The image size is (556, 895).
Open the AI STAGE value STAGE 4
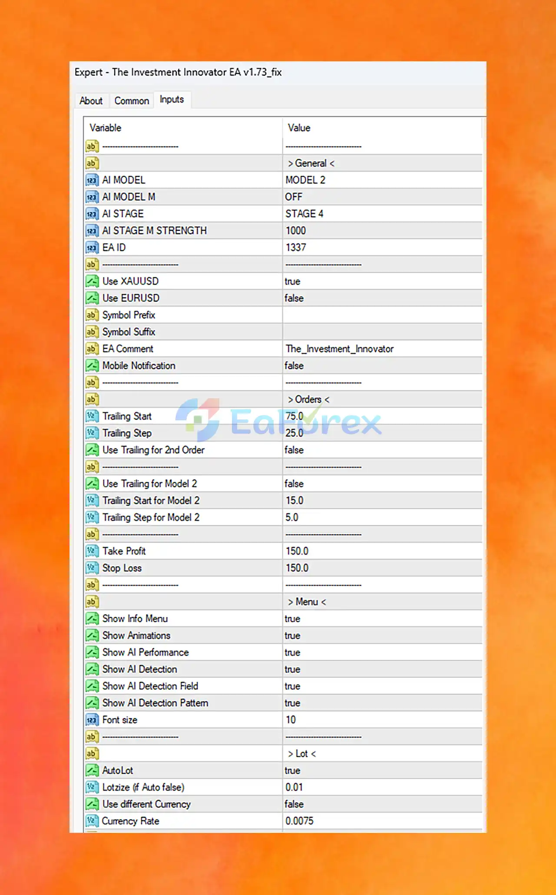[x=382, y=214]
